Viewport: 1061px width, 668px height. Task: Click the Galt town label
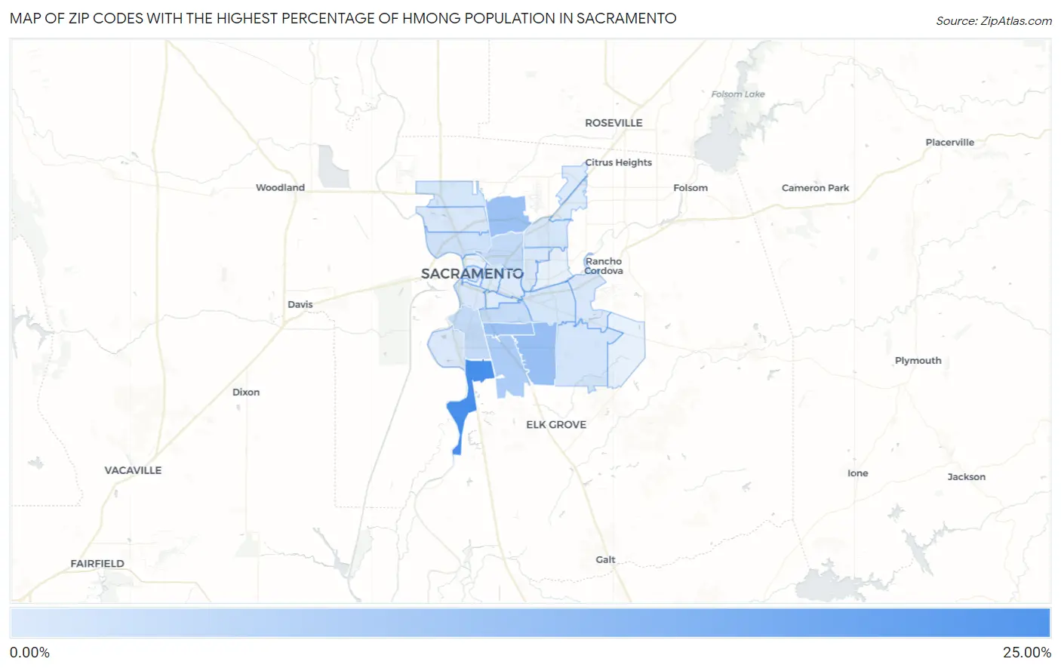click(605, 560)
